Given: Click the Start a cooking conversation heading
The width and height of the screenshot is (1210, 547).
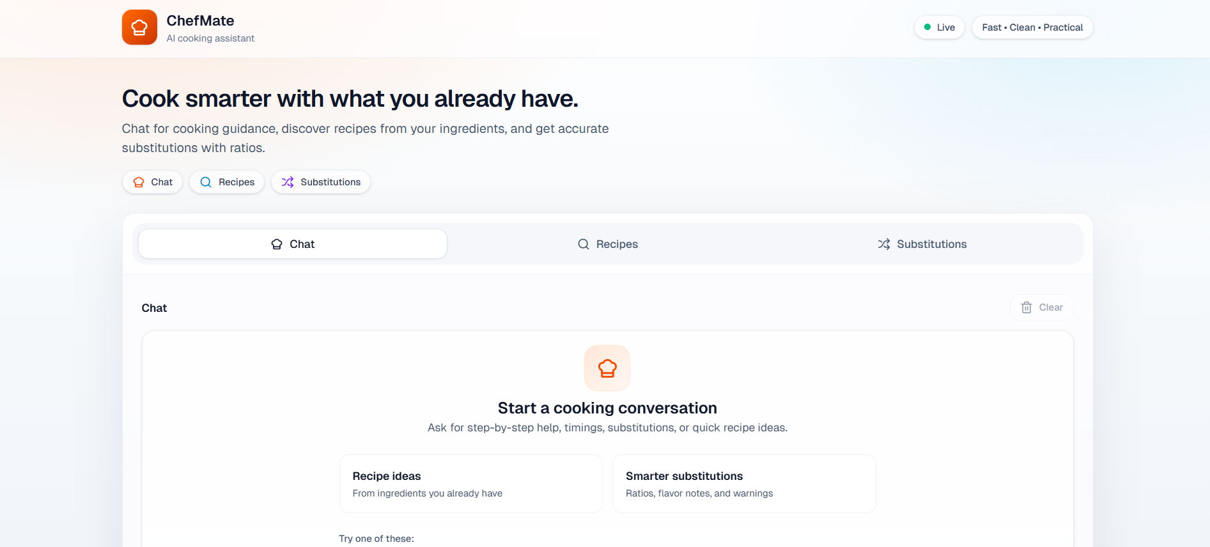Looking at the screenshot, I should pyautogui.click(x=607, y=408).
